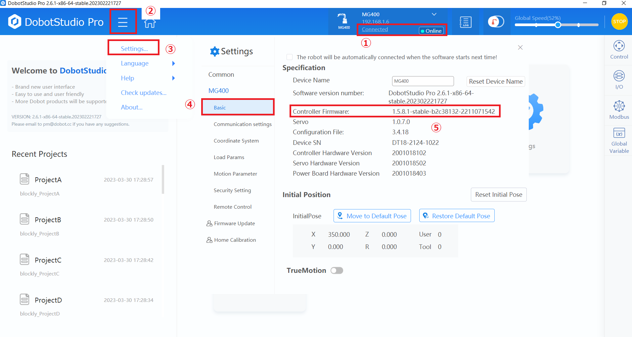Click the Home icon
The width and height of the screenshot is (632, 337).
coord(150,23)
